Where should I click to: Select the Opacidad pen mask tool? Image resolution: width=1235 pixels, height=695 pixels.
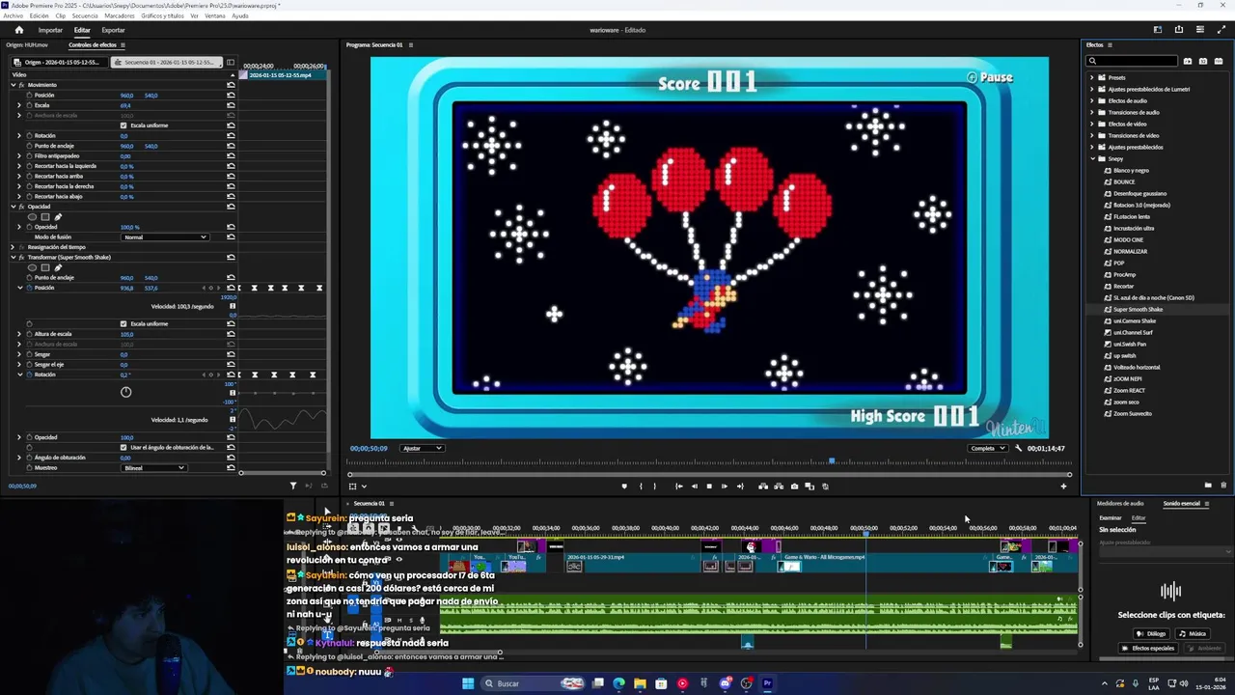coord(58,217)
